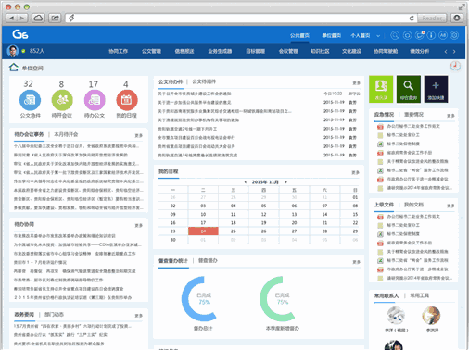This screenshot has width=469, height=350.
Task: Click inside the browser address bar
Action: tap(241, 18)
